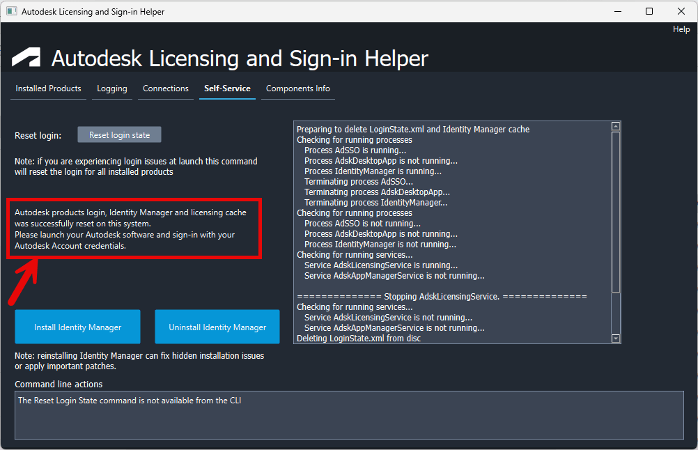The width and height of the screenshot is (698, 450).
Task: Click 'Autodesk Licensing and Sign-in Helper' heading
Action: point(240,59)
